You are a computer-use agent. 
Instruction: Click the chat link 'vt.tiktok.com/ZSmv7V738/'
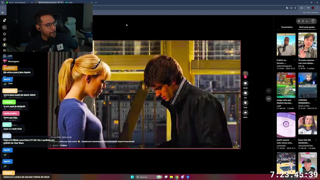point(20,140)
